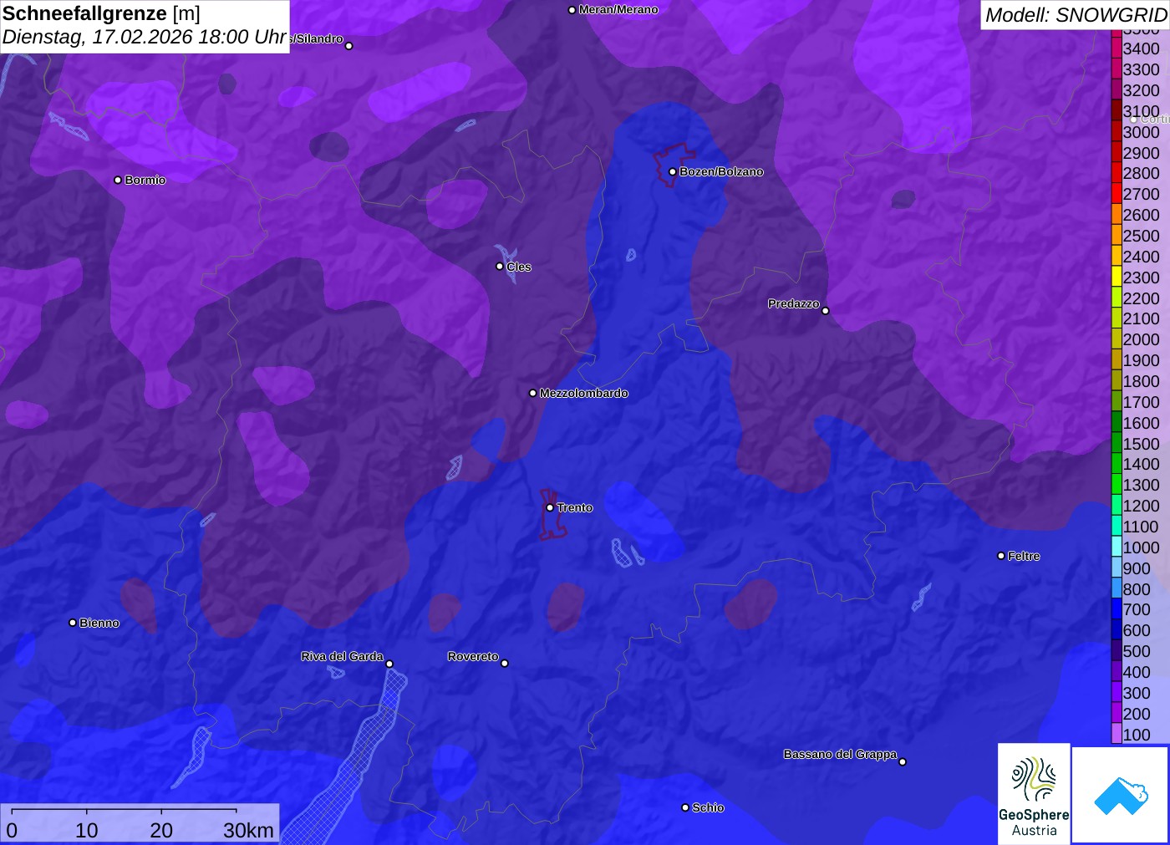Image resolution: width=1170 pixels, height=845 pixels.
Task: Click legend value '1200'
Action: pyautogui.click(x=1141, y=506)
